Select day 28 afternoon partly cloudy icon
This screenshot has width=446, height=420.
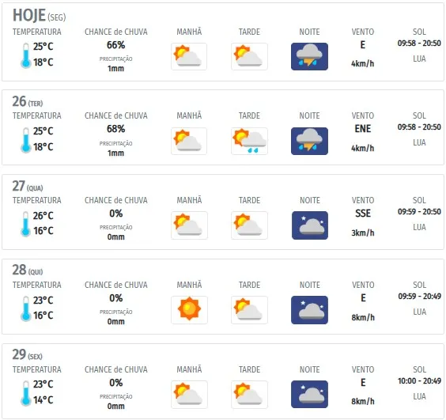pyautogui.click(x=249, y=309)
